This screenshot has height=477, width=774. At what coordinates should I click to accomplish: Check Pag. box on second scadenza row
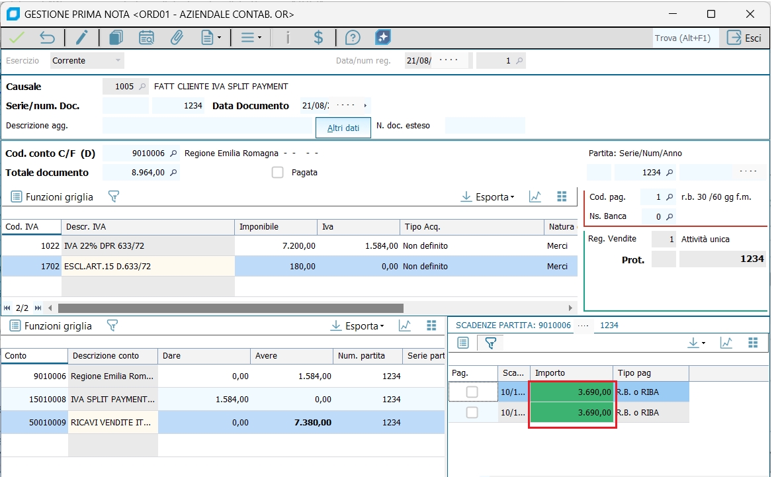[472, 413]
